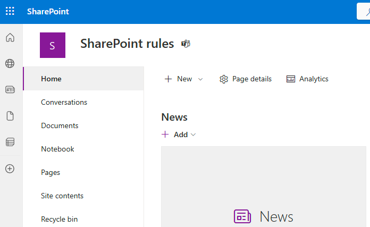This screenshot has height=227, width=370.
Task: Select Documents in site navigation
Action: [60, 126]
